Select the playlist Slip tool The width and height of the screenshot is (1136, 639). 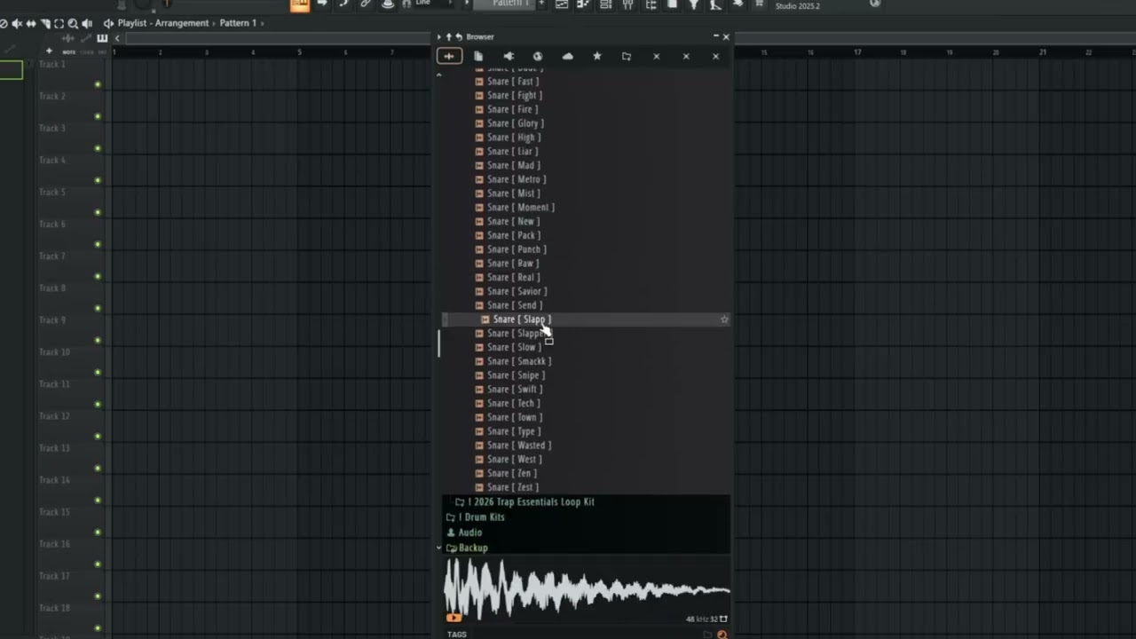coord(31,24)
